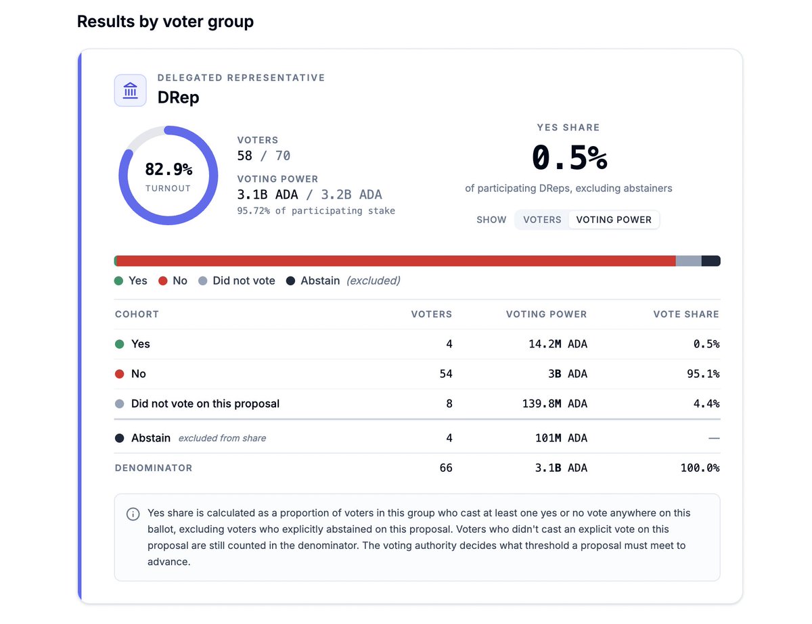Viewport: 812px width, 624px height.
Task: Click the 4.4% vote share value
Action: tap(706, 404)
